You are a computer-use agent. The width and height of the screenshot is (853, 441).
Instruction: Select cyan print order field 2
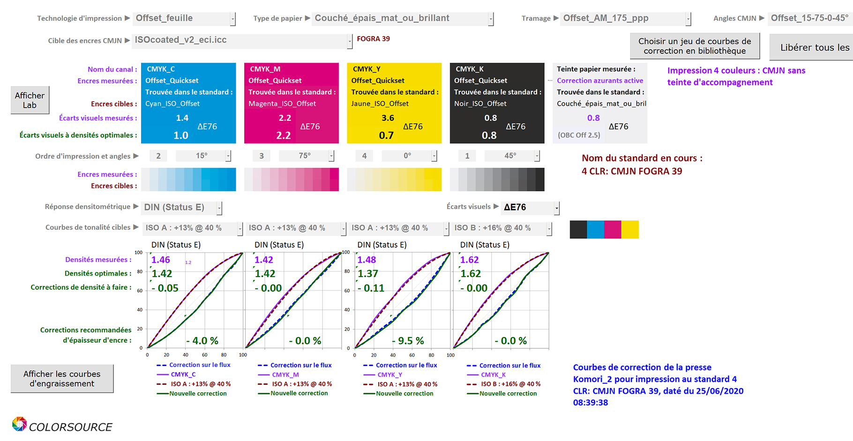158,156
